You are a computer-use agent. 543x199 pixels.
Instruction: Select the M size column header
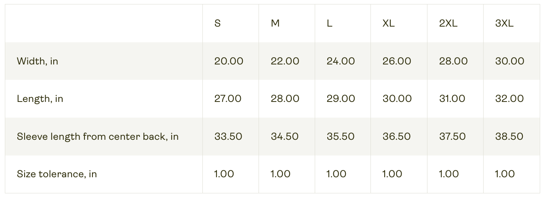[275, 23]
